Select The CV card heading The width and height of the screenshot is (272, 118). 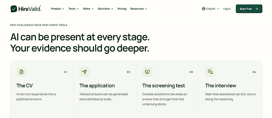coord(24,86)
